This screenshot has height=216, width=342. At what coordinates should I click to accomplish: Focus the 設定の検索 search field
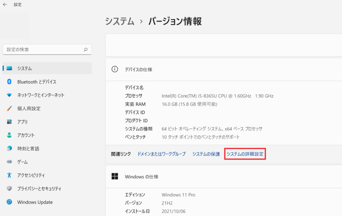coord(47,49)
